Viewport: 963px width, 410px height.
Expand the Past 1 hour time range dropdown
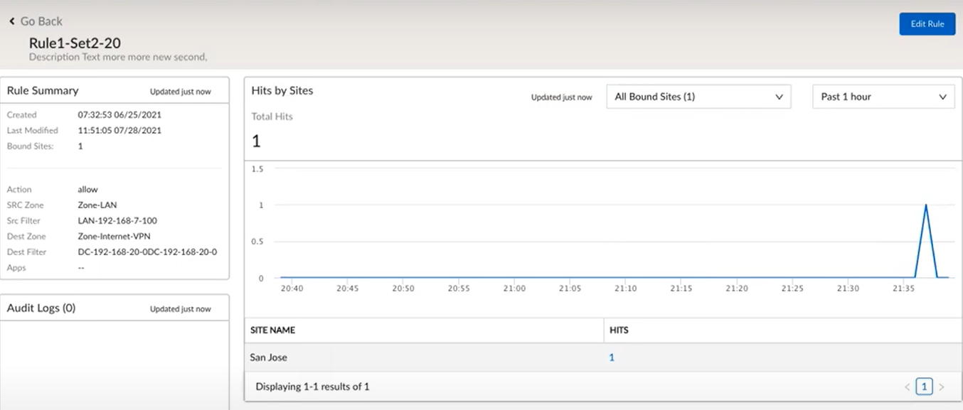(x=883, y=97)
